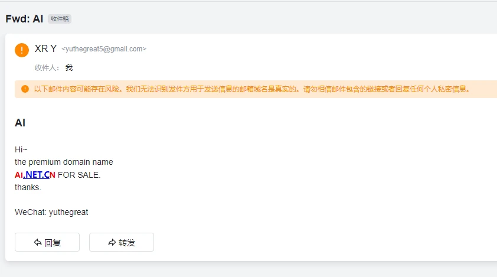This screenshot has height=277, width=497.
Task: Click the WeChat: yuthegreat line
Action: pos(51,212)
